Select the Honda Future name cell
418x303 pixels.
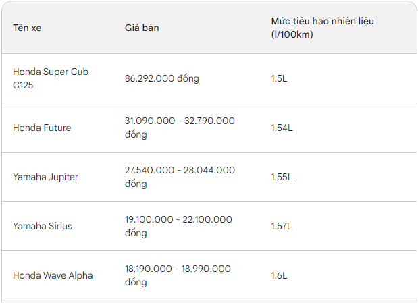(42, 128)
